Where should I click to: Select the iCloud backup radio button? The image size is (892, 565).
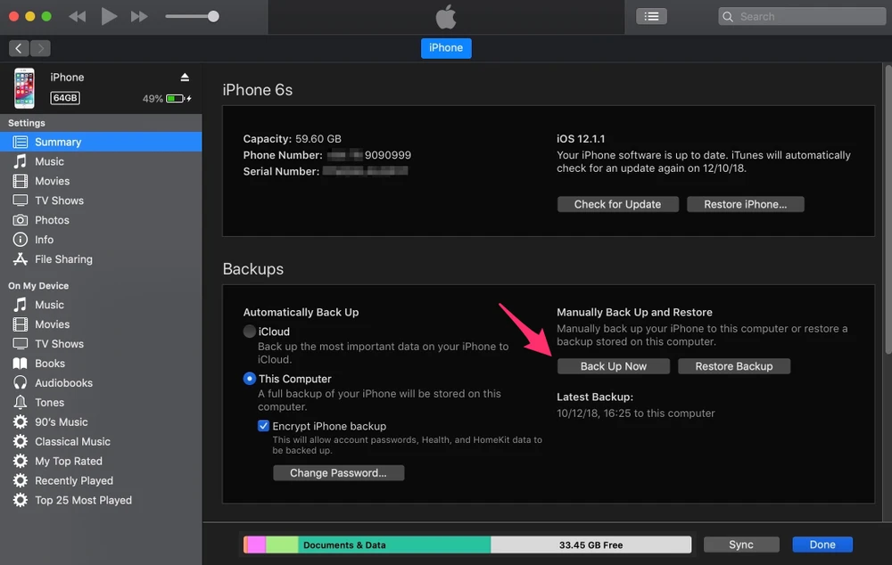coord(250,332)
